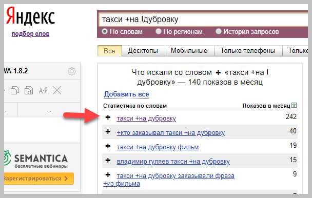Add 'такси +на дубровку заказывали фраза' with plus
The image size is (312, 198).
point(108,175)
